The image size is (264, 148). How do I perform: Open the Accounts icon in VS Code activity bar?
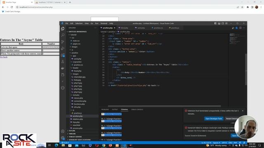pos(63,131)
